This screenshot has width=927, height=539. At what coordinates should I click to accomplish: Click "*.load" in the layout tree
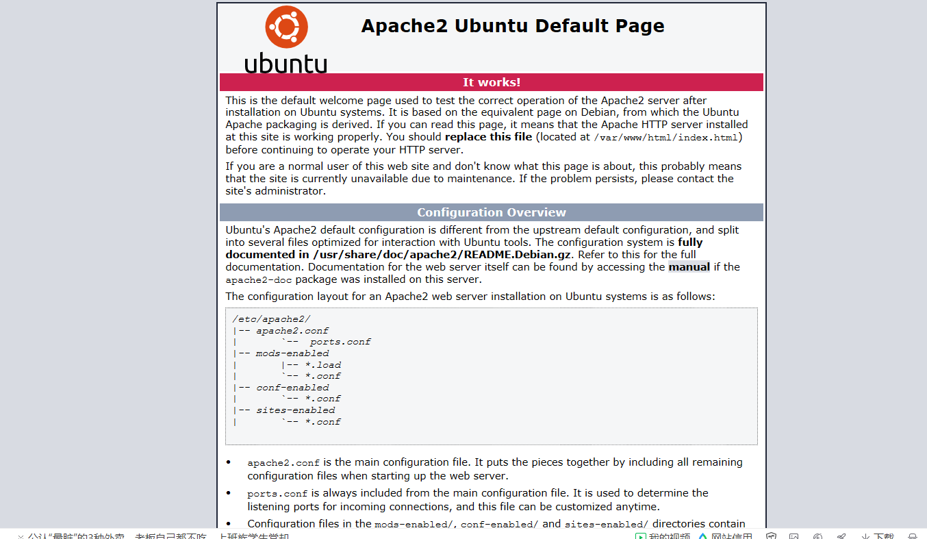pyautogui.click(x=323, y=365)
